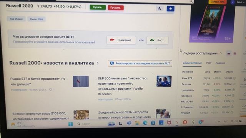The height and width of the screenshot is (138, 246).
Task: Open МКПАО ВК in the leaders table
Action: [x=187, y=101]
